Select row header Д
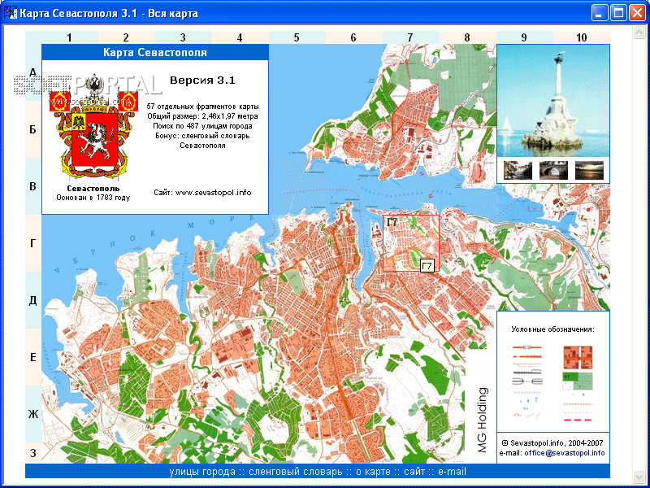The image size is (650, 488). point(33,300)
